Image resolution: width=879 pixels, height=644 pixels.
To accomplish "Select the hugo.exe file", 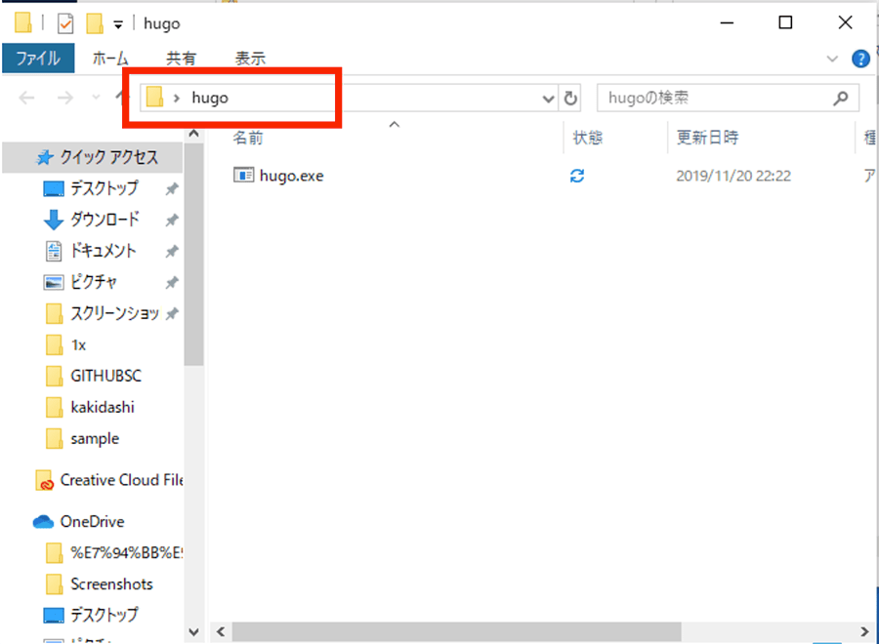I will coord(291,176).
